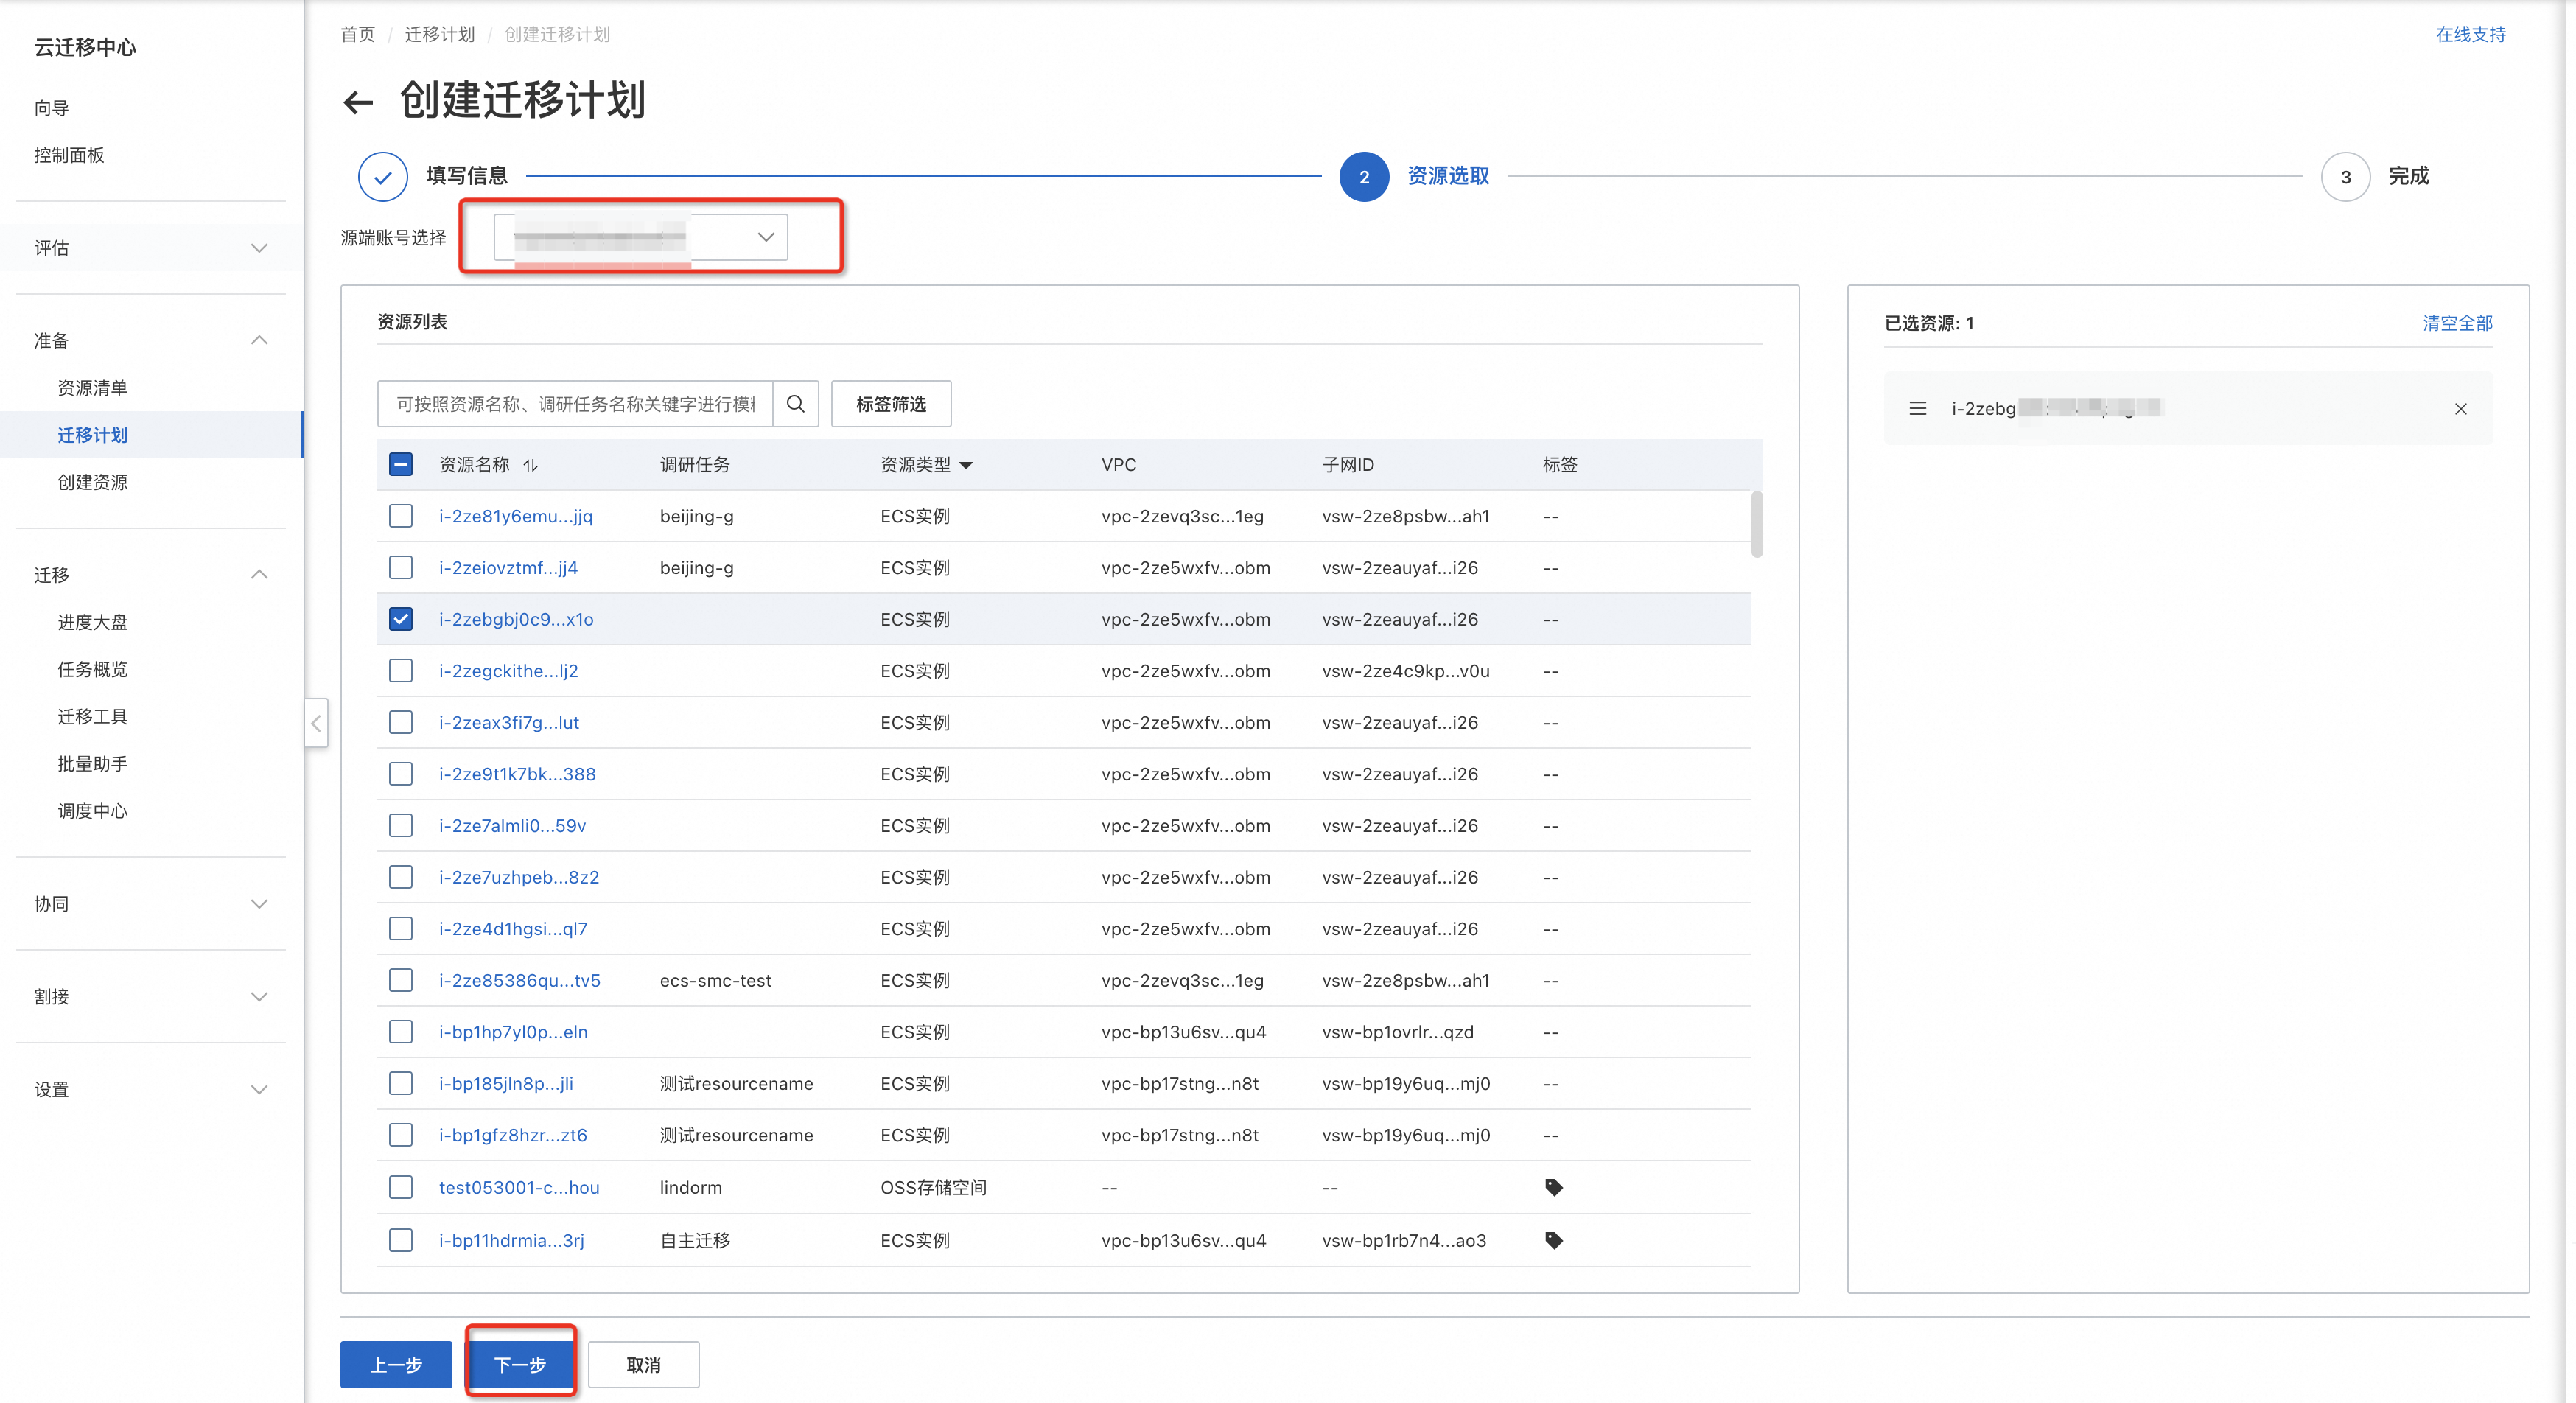The width and height of the screenshot is (2576, 1403).
Task: Click the 云迁移中心 sidebar title
Action: 85,47
